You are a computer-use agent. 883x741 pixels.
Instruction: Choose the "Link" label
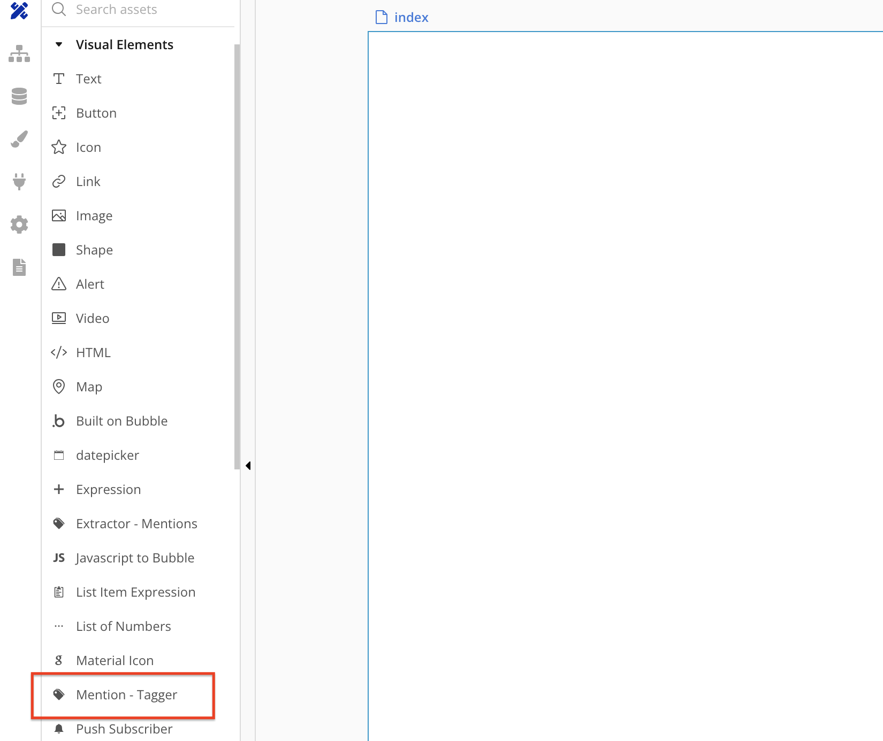click(88, 181)
